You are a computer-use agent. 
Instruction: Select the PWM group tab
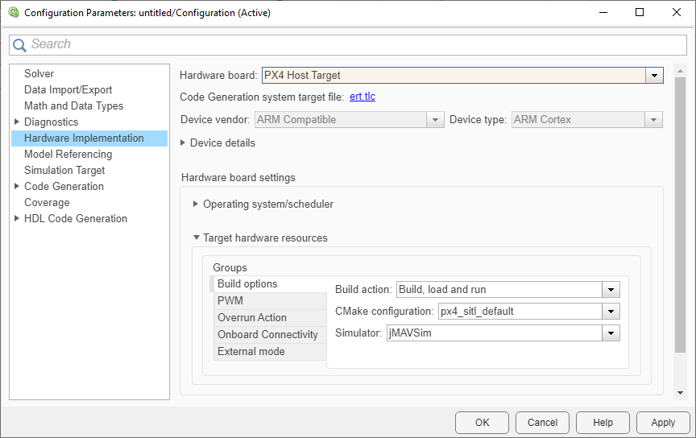point(230,300)
